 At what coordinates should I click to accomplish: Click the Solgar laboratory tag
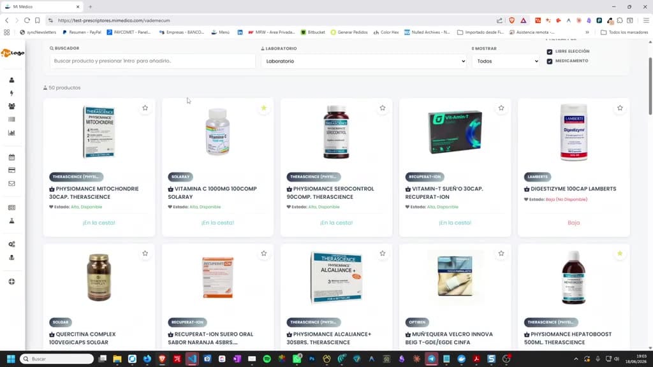[x=61, y=322]
